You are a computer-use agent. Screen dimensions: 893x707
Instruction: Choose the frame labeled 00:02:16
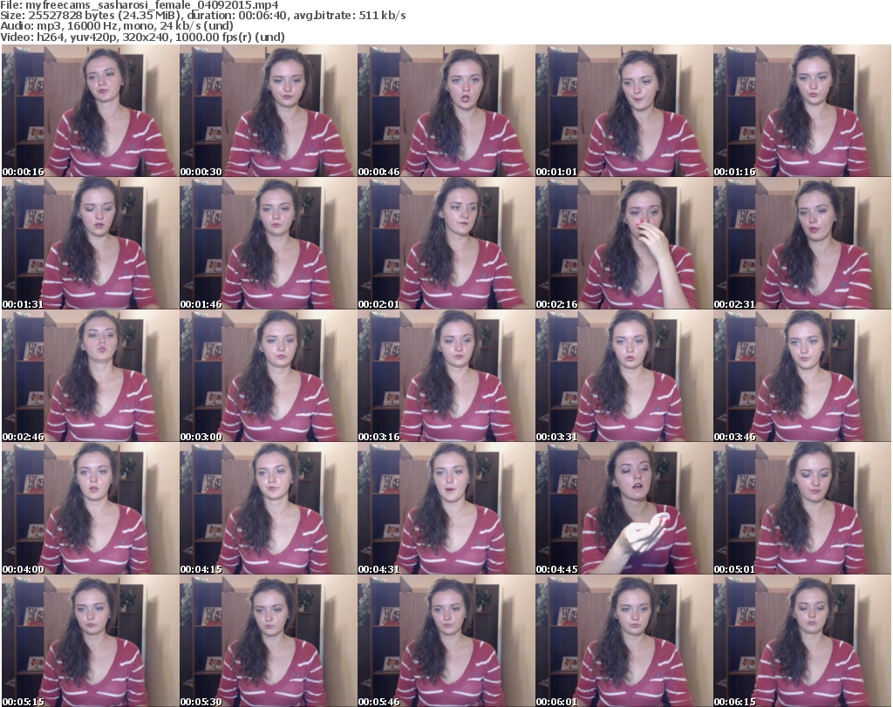pyautogui.click(x=624, y=243)
